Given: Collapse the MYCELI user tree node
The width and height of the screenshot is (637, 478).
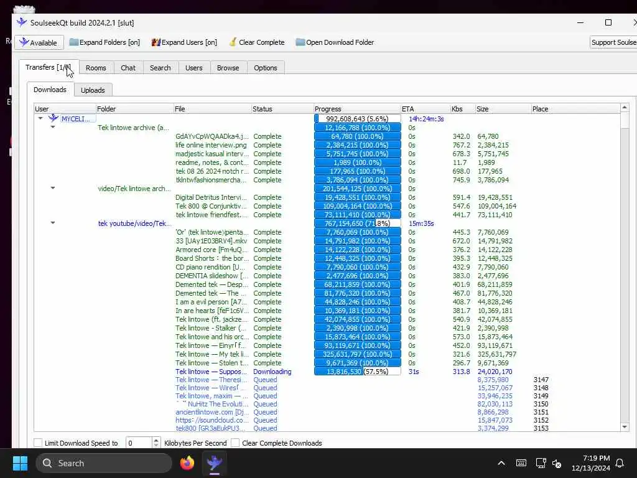Looking at the screenshot, I should (40, 118).
